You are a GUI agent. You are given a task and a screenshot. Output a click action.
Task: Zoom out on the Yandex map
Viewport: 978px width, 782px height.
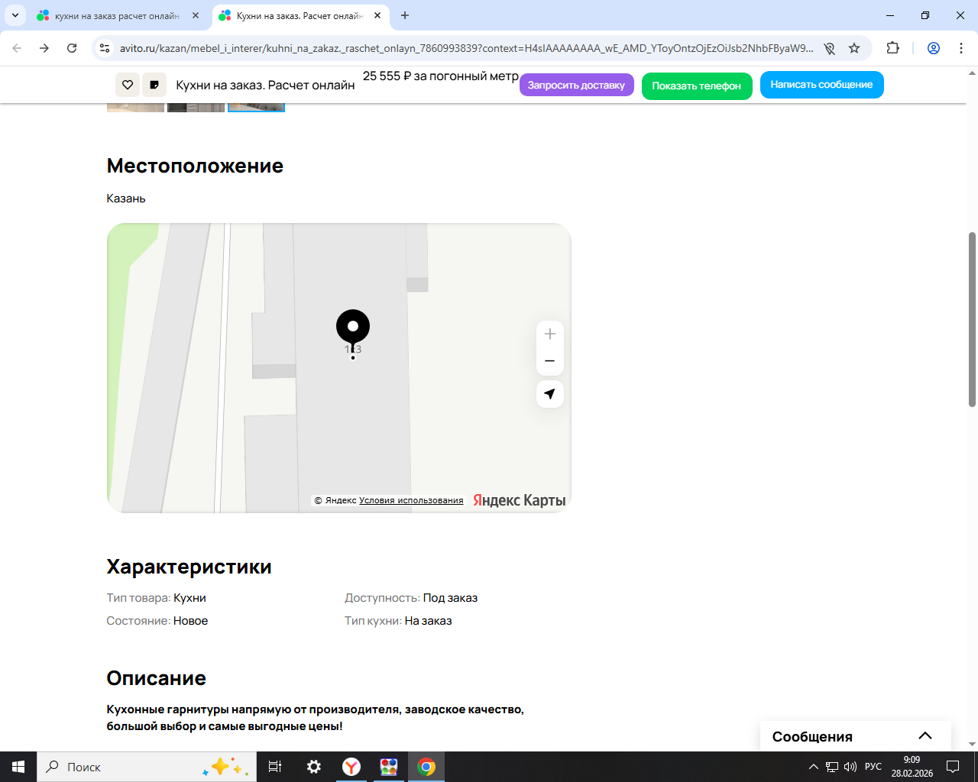(x=550, y=361)
